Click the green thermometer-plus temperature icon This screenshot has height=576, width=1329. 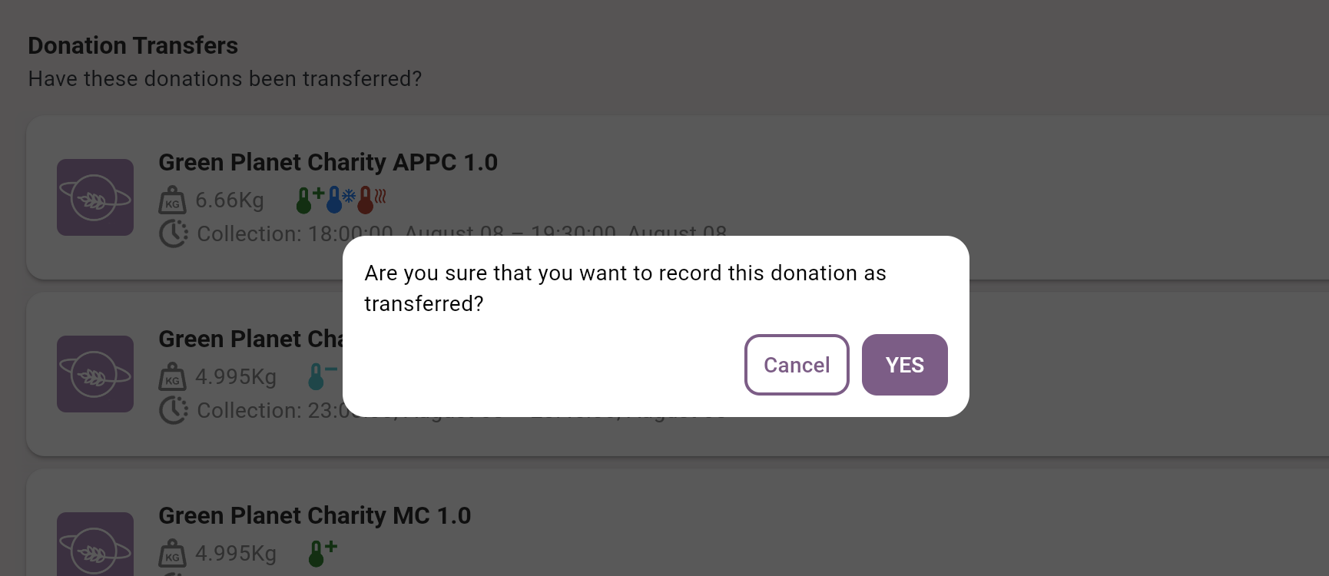coord(306,200)
